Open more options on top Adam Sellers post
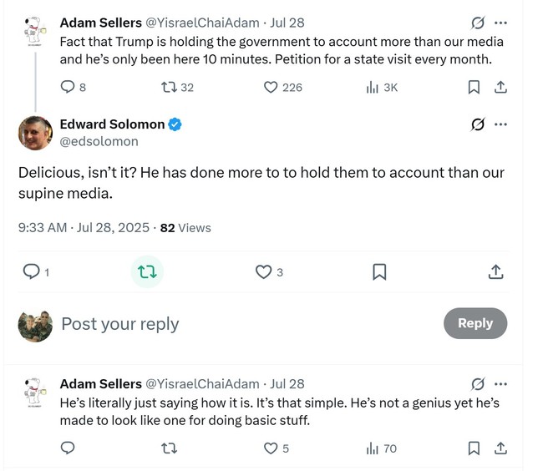The width and height of the screenshot is (543, 471). tap(500, 22)
